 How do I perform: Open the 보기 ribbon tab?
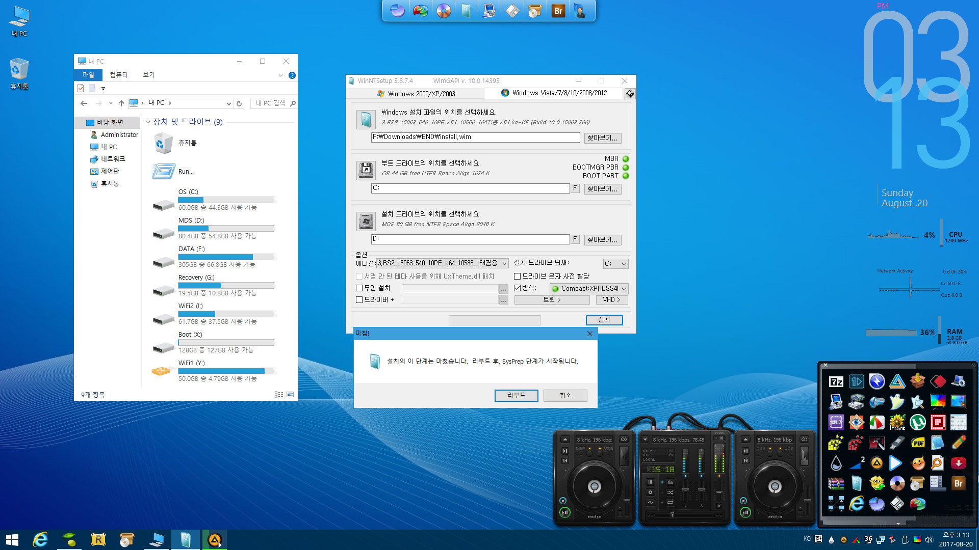(148, 75)
